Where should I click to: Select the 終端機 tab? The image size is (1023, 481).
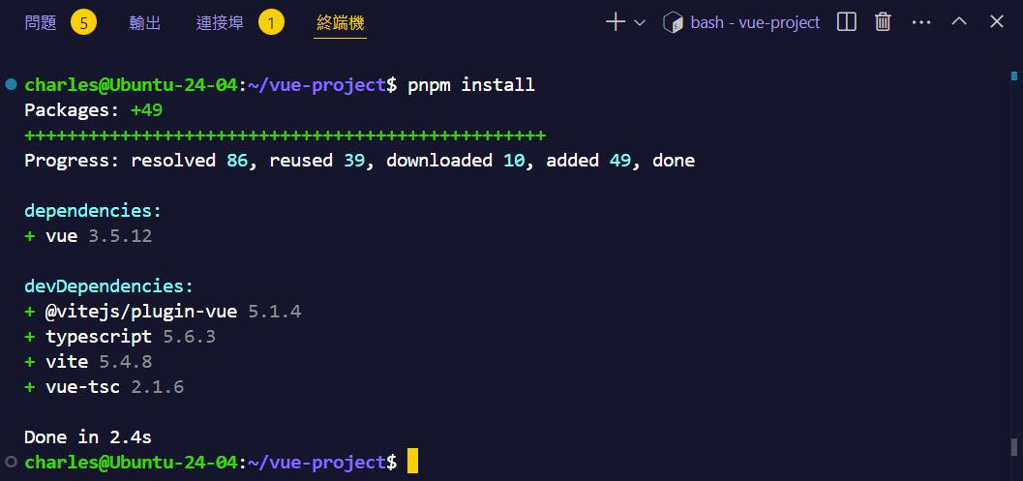pos(341,22)
